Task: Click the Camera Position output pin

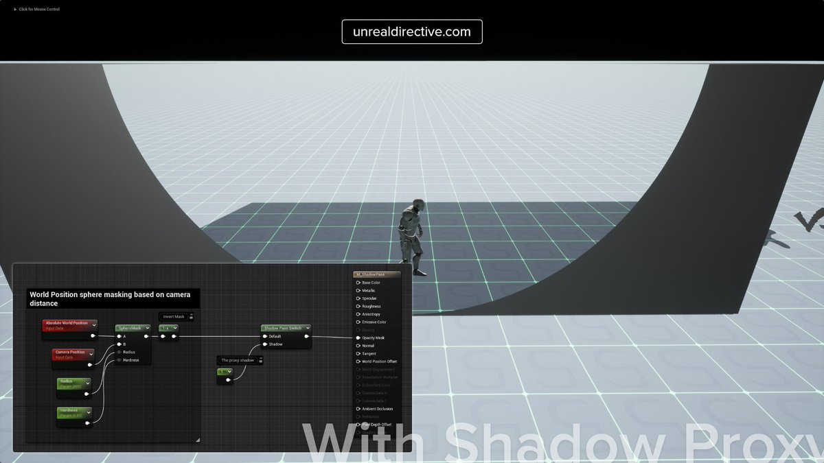Action: pyautogui.click(x=90, y=365)
